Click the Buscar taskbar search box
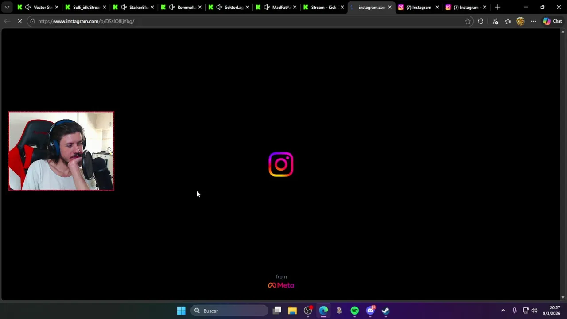 pyautogui.click(x=229, y=311)
